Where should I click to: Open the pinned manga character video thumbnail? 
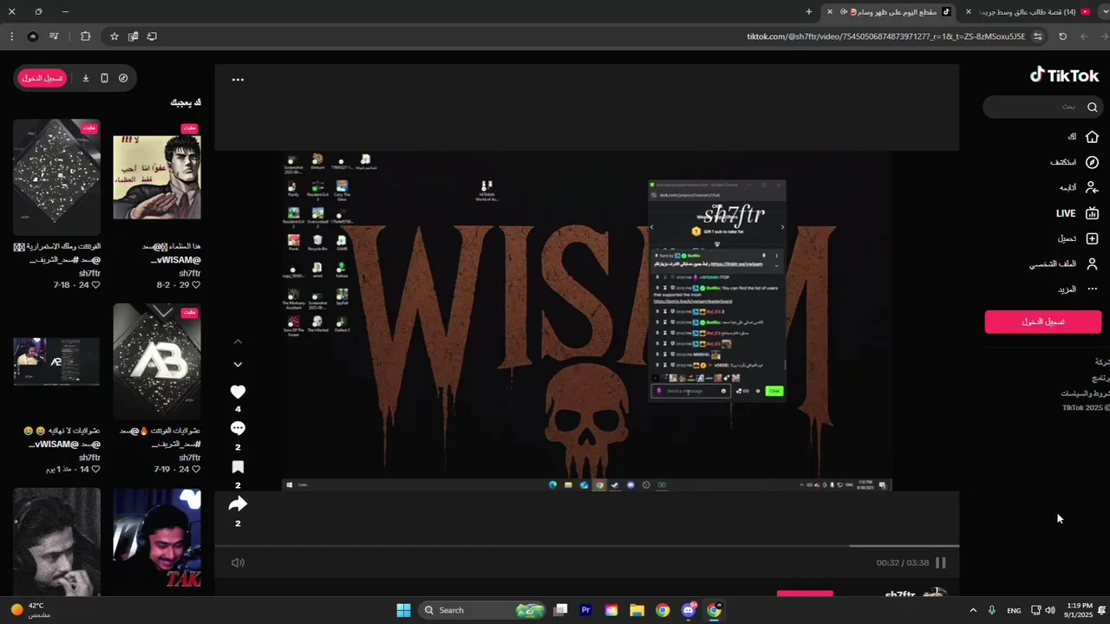157,178
